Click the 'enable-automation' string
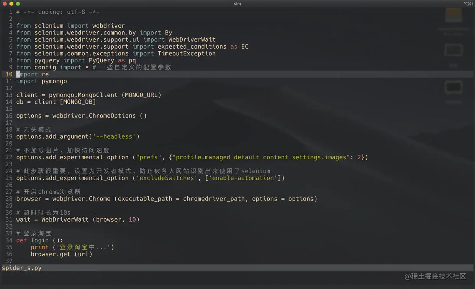 pyautogui.click(x=243, y=178)
